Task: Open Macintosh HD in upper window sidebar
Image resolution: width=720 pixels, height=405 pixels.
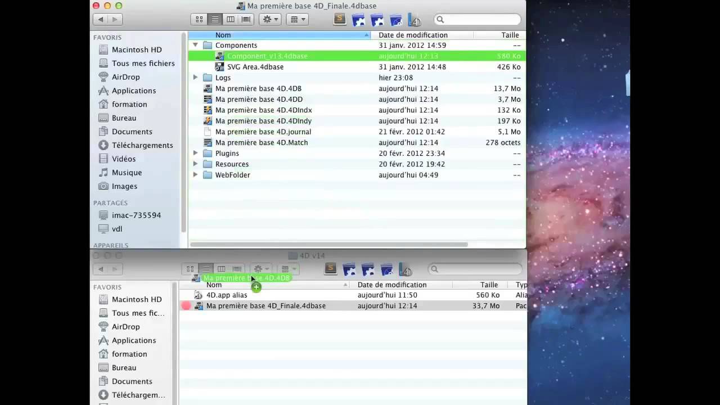Action: pos(137,49)
